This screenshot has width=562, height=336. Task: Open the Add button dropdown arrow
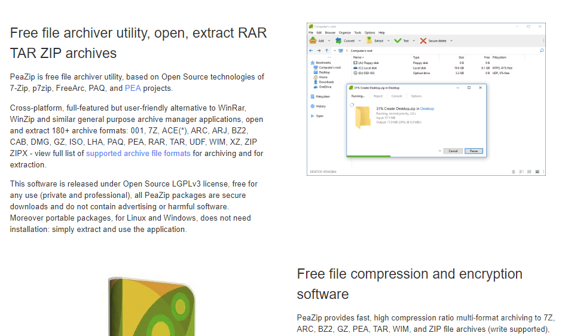[329, 41]
